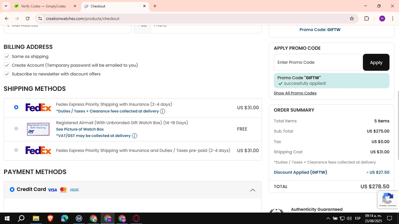
Task: Open Microsoft Edge from the taskbar
Action: (x=65, y=218)
